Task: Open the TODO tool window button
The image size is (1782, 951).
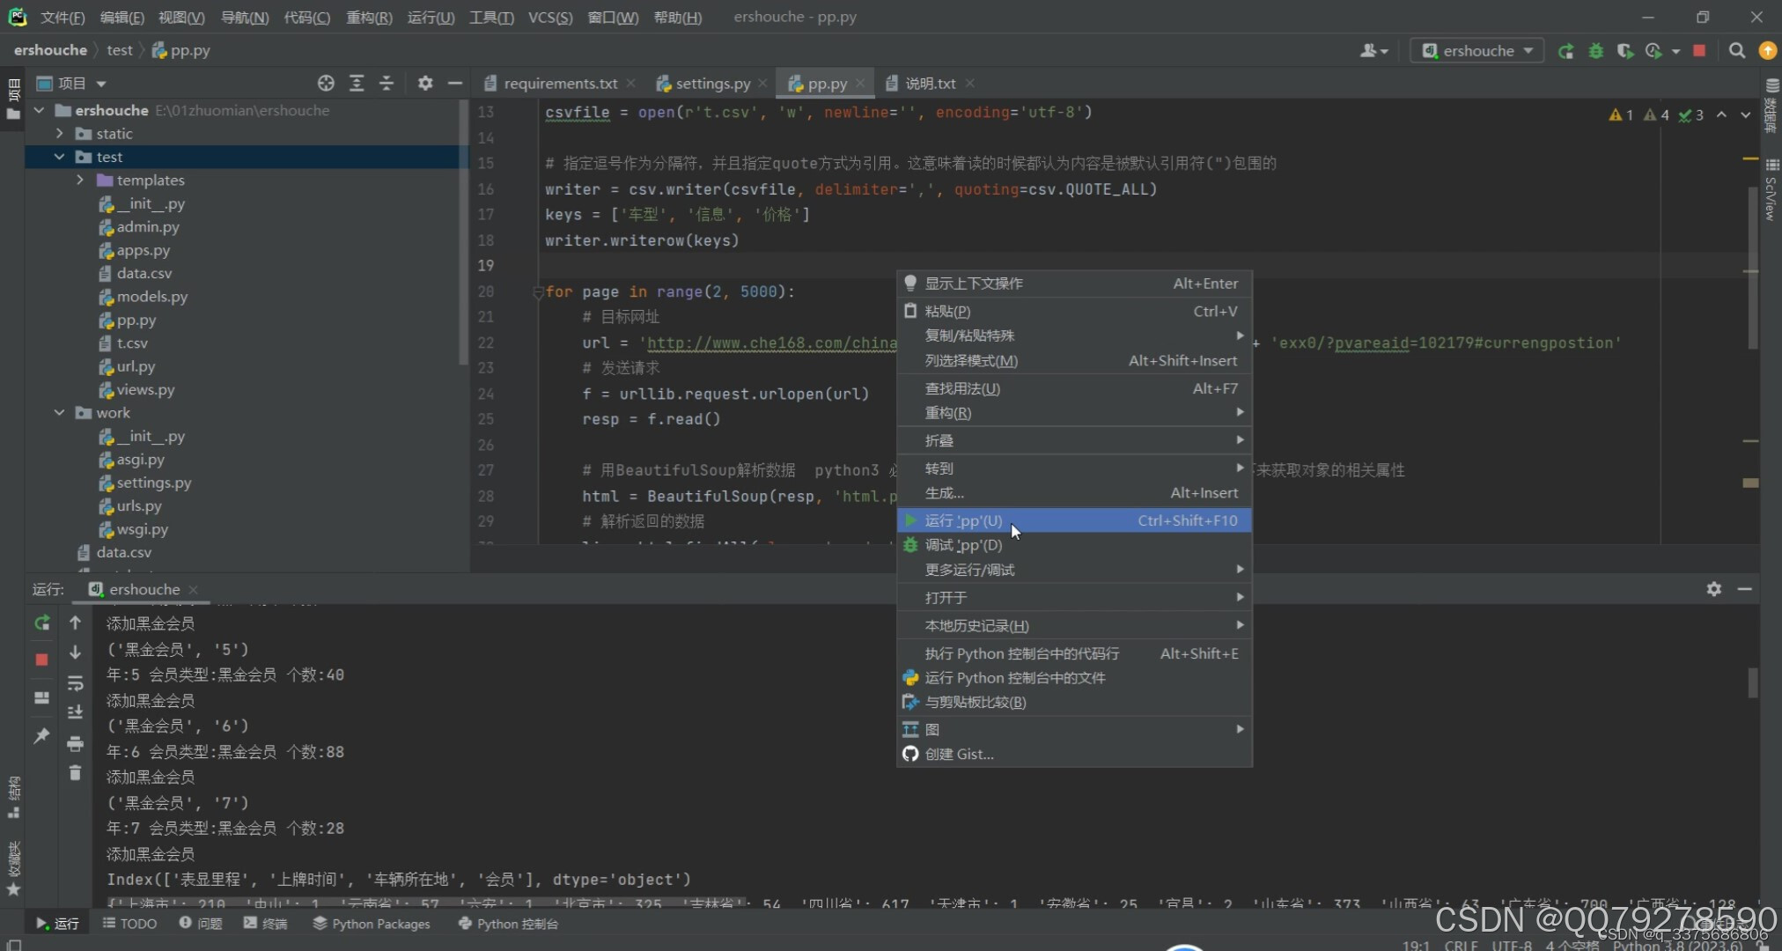Action: [x=130, y=924]
